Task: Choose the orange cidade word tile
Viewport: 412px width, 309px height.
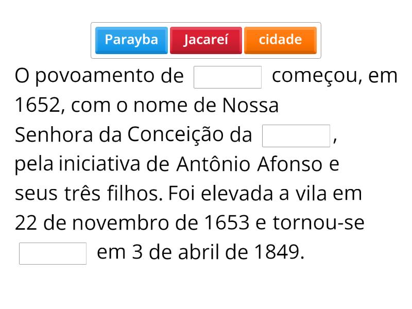Action: click(280, 40)
